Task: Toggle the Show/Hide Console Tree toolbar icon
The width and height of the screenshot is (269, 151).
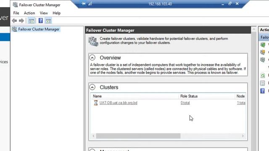Action: 32,21
